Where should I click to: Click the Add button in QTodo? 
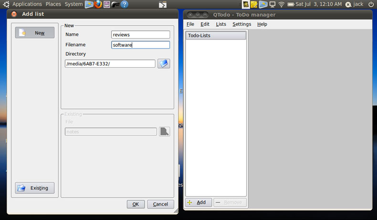coord(199,202)
